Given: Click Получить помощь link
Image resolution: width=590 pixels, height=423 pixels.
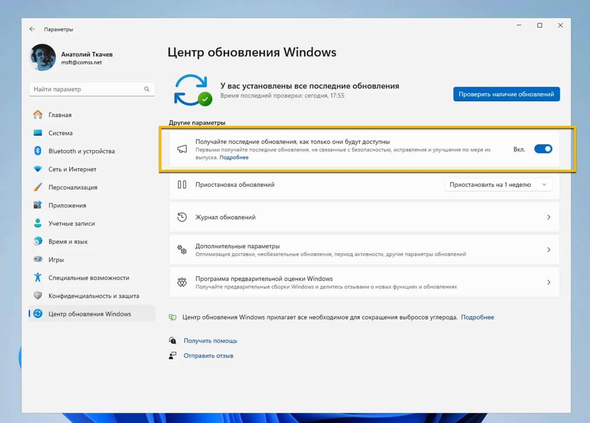Looking at the screenshot, I should 210,341.
